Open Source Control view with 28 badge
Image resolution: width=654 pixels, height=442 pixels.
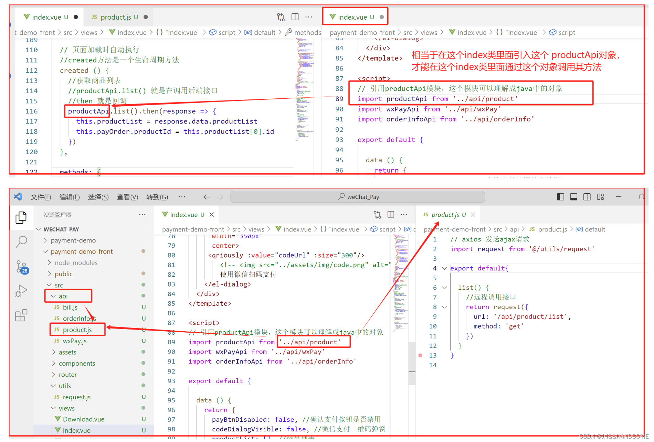point(22,267)
